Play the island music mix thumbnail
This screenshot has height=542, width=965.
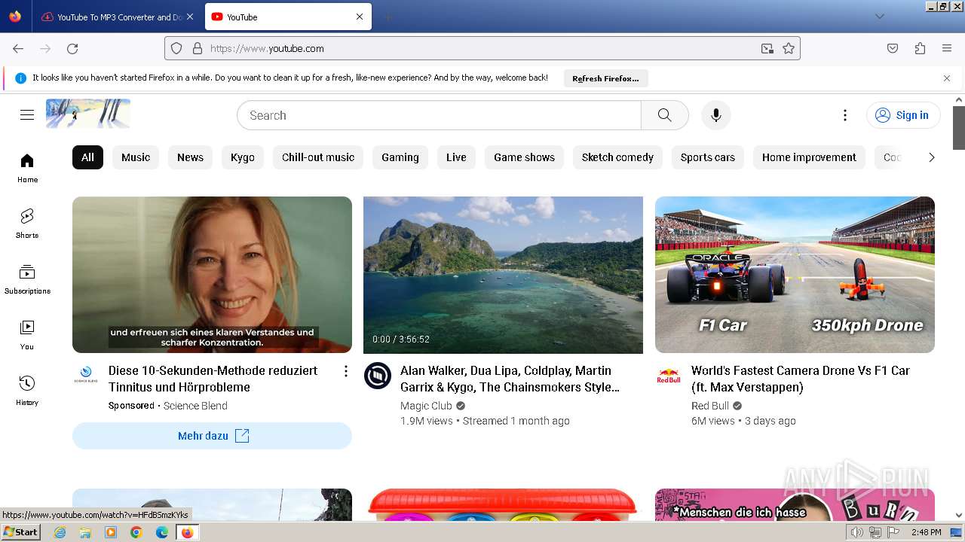[503, 275]
